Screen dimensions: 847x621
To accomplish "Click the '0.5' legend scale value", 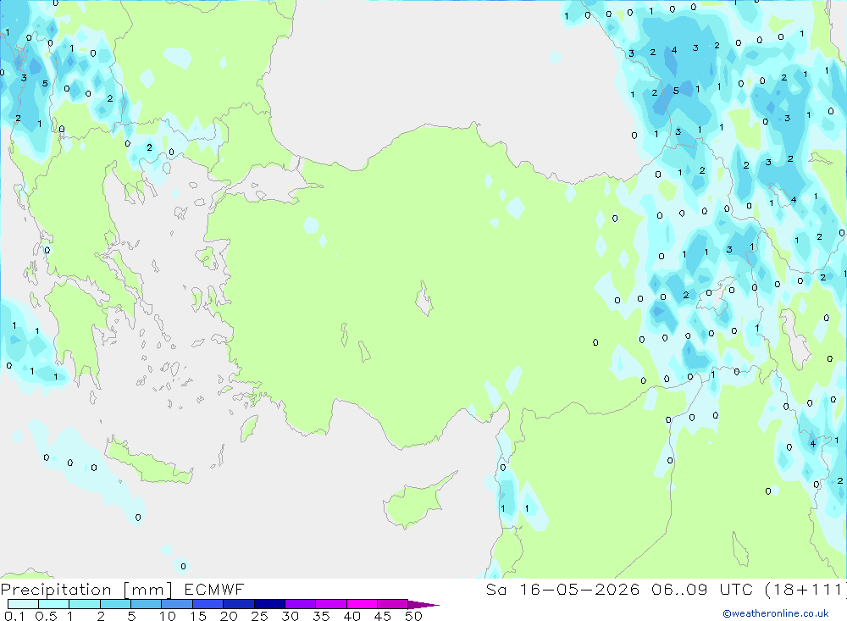I will click(x=46, y=616).
